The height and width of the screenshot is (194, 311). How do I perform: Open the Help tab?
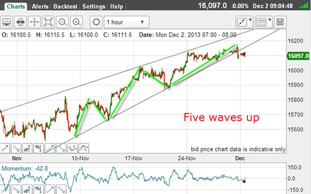tap(116, 6)
